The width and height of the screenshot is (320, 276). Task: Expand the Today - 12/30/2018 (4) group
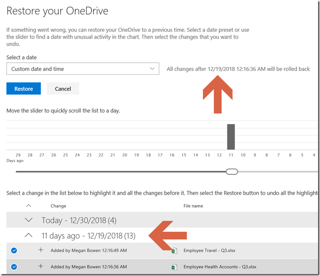28,220
